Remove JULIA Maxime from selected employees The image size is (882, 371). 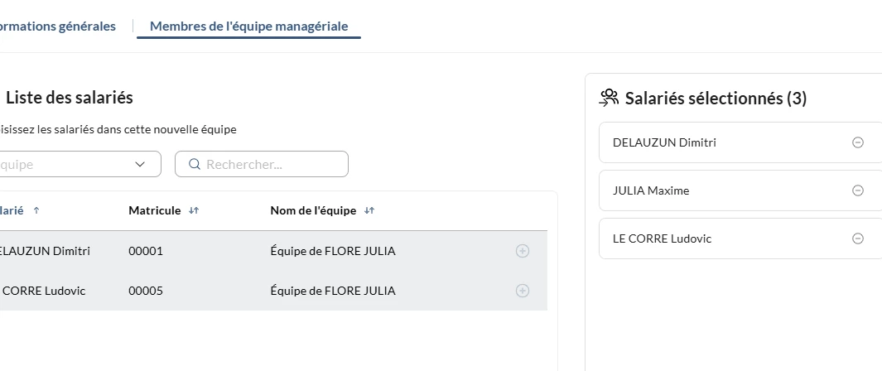858,190
